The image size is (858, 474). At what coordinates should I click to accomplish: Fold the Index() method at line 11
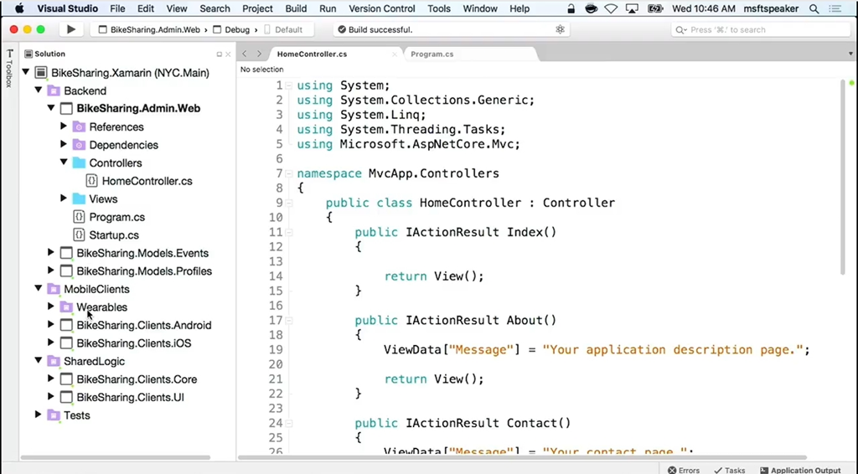[288, 232]
